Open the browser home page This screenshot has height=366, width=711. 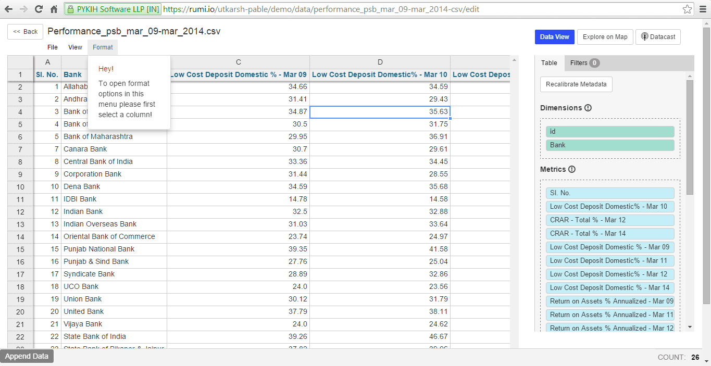[54, 9]
